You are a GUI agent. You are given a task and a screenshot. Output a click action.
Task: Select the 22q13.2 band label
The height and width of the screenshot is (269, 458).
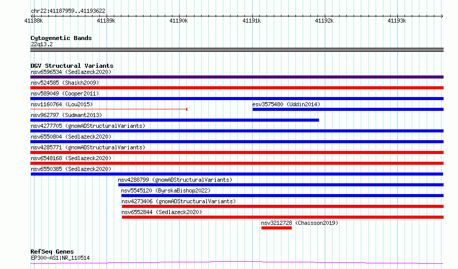click(x=42, y=44)
